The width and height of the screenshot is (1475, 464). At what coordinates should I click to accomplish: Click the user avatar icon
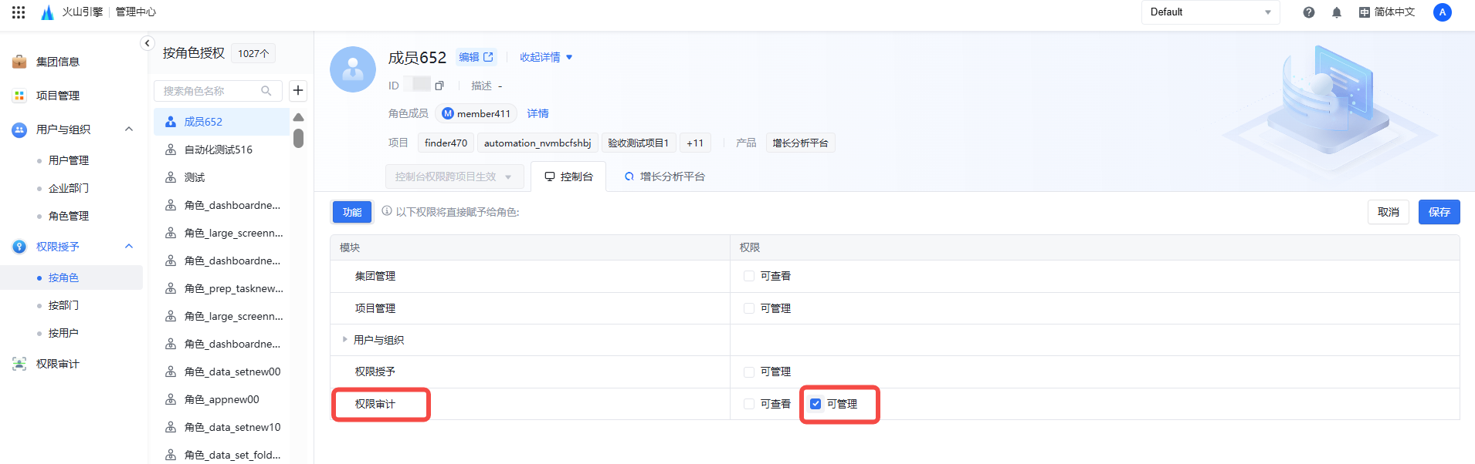pos(1442,12)
